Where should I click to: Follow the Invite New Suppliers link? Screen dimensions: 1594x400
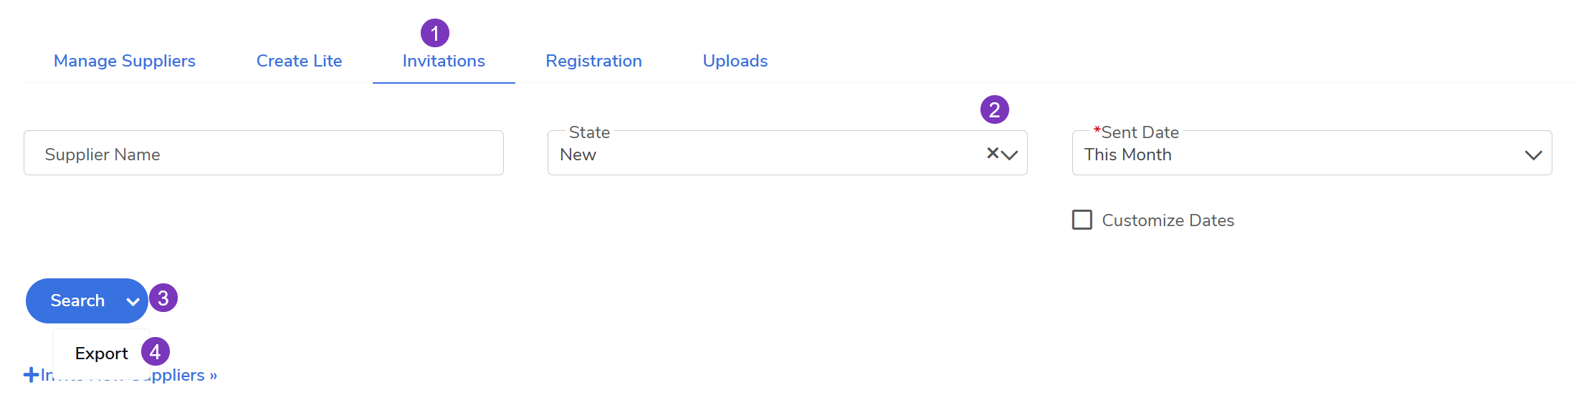179,375
